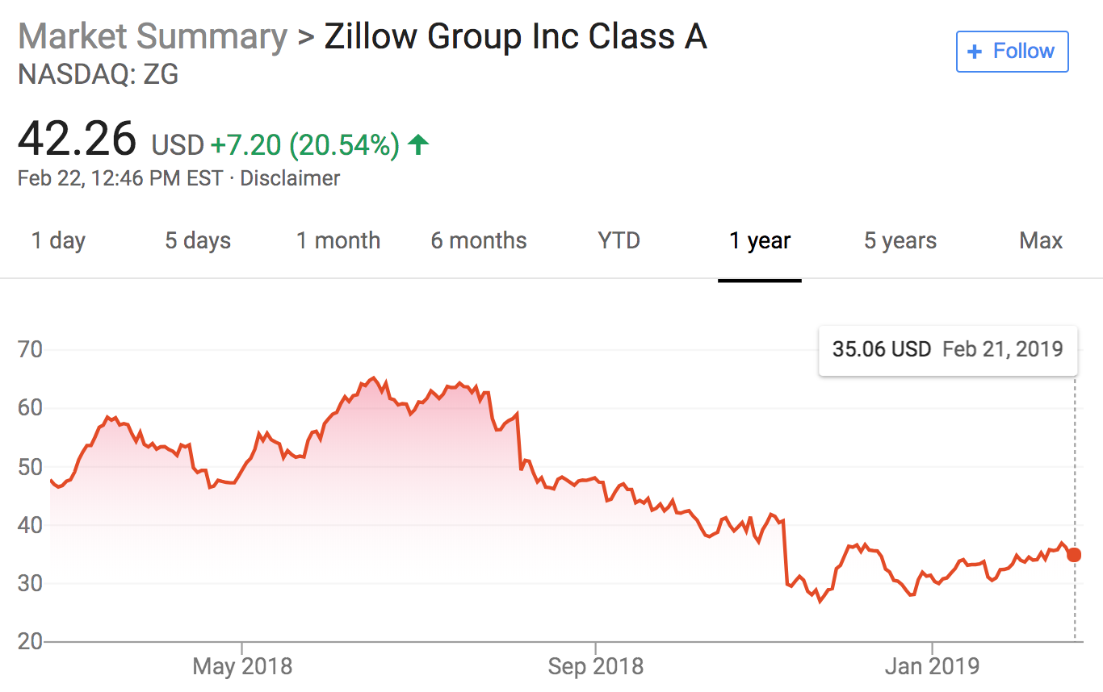Switch to the 1 day chart view
The height and width of the screenshot is (692, 1103).
(57, 240)
